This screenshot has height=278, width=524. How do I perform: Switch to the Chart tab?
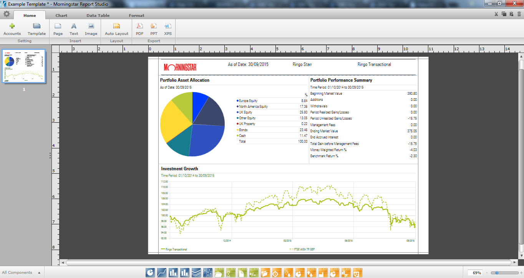coord(61,15)
